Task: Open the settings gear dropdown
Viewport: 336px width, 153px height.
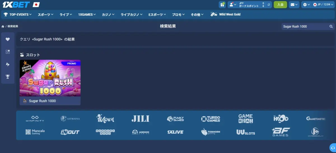Action: 306,4
